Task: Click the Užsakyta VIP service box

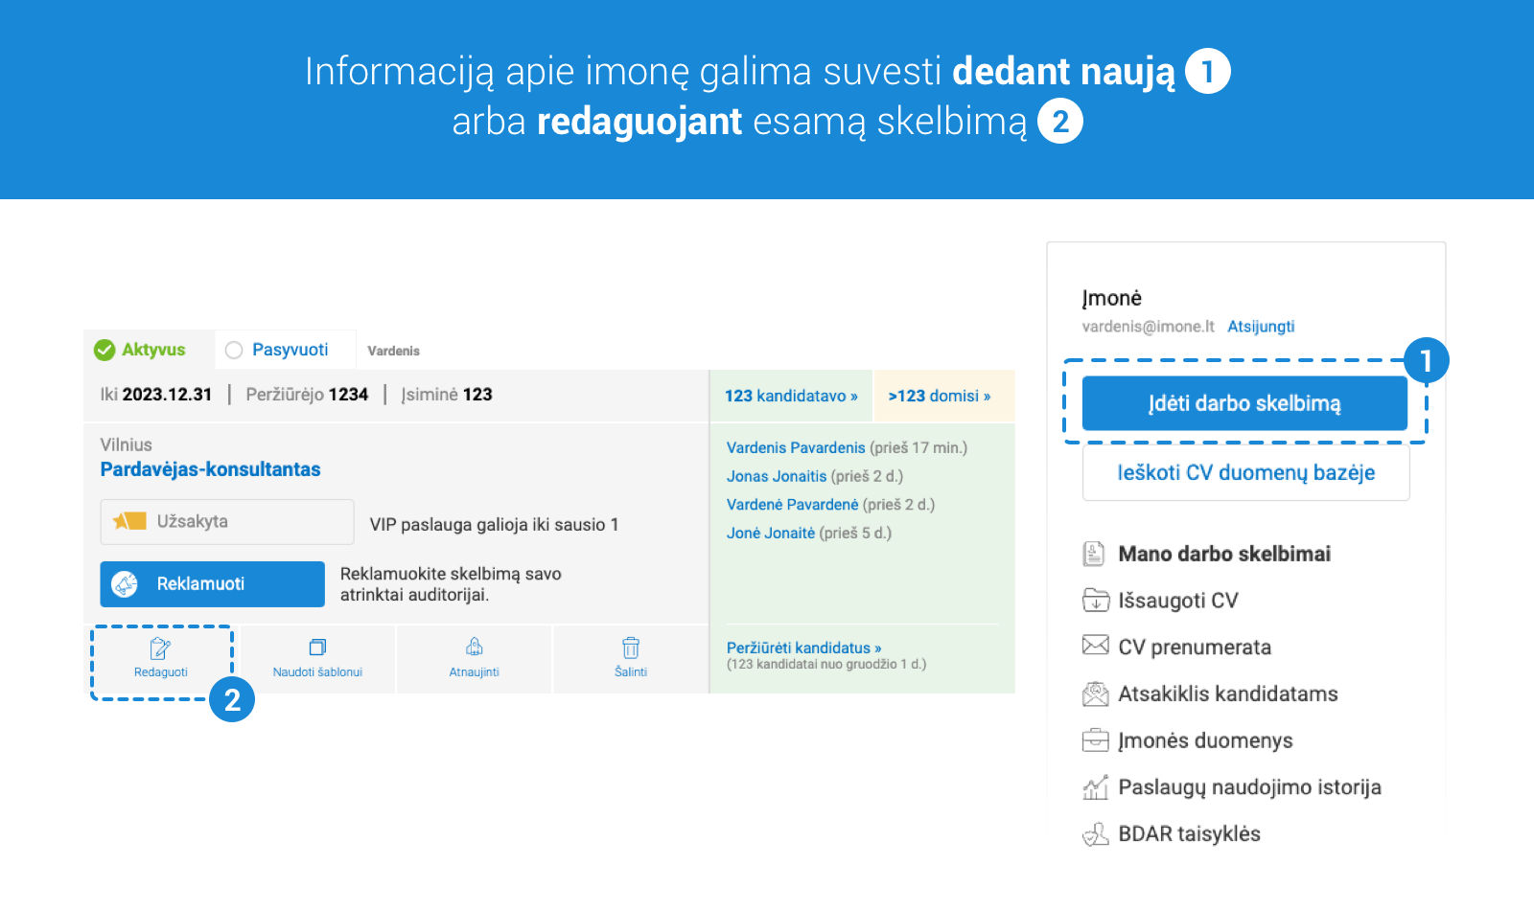Action: pos(227,522)
